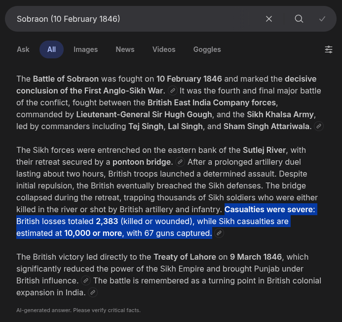Clear the search query with X icon

click(269, 19)
